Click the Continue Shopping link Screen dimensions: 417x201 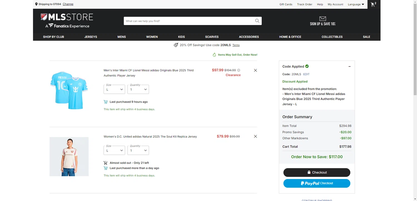(317, 200)
